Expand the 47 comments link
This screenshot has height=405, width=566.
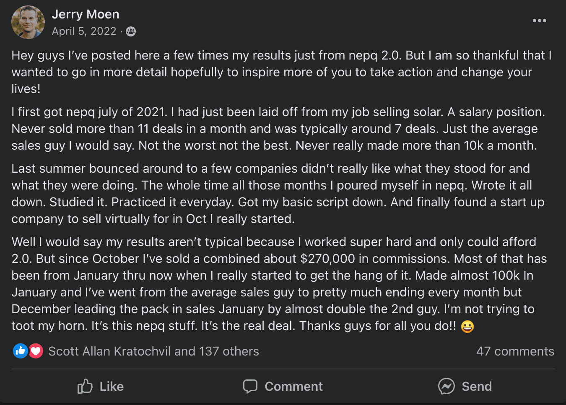coord(515,351)
